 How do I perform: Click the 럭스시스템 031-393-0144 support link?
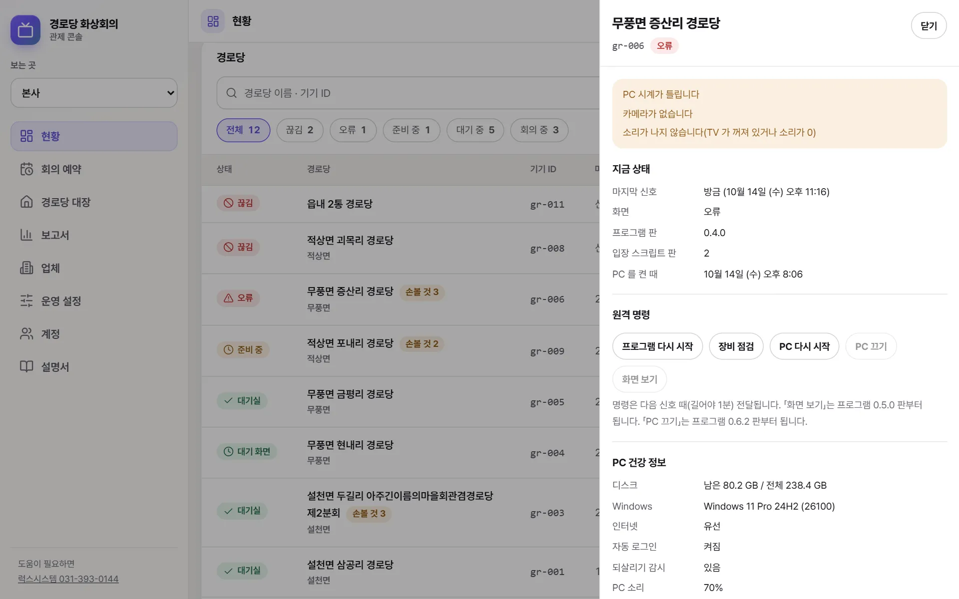click(x=68, y=579)
